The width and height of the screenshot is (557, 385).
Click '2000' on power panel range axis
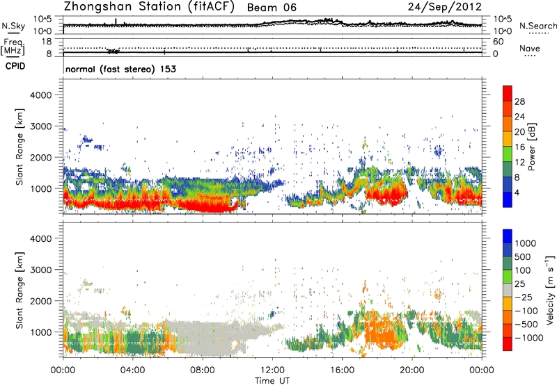point(41,157)
